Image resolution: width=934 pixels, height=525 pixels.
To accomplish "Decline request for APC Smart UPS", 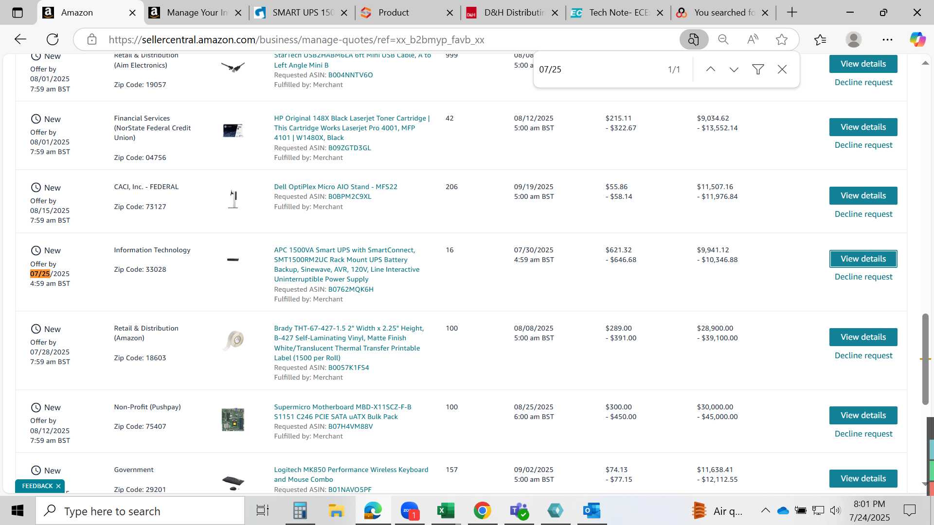I will [x=863, y=277].
